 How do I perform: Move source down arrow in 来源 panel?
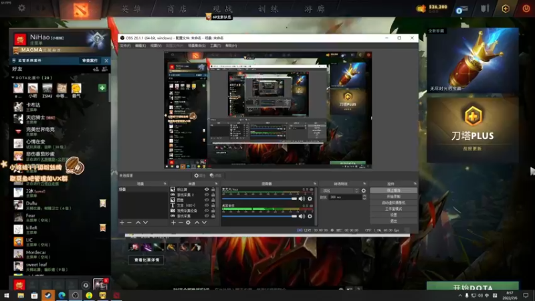tap(204, 223)
